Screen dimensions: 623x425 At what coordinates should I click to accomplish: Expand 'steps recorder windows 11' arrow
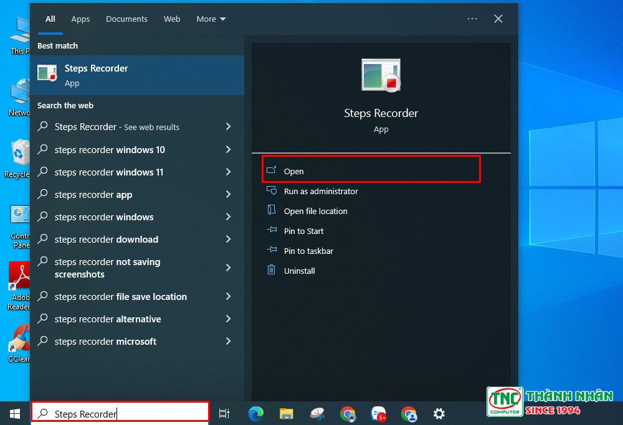coord(229,172)
